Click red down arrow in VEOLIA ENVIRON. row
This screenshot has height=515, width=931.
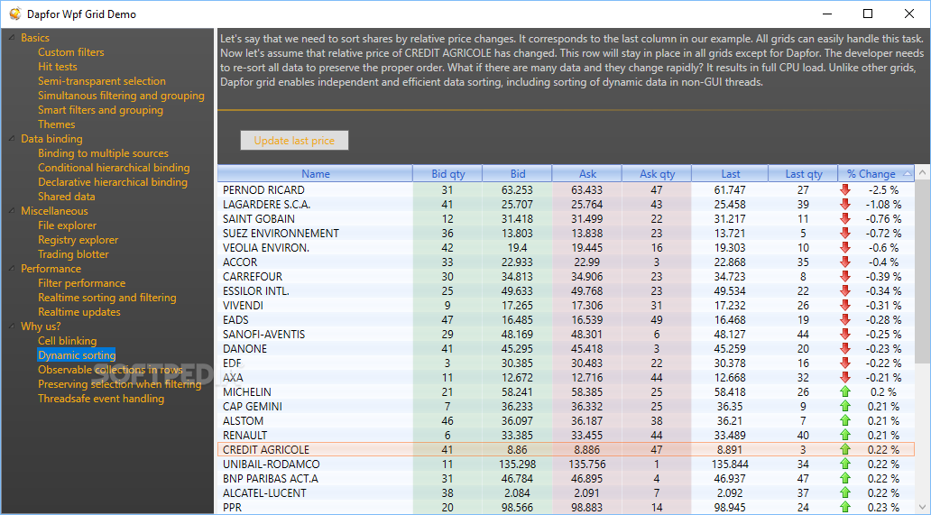point(845,247)
